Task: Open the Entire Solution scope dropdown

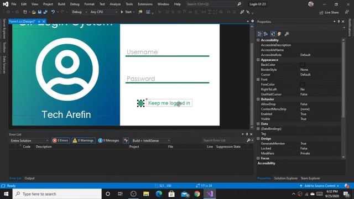Action: (x=29, y=140)
